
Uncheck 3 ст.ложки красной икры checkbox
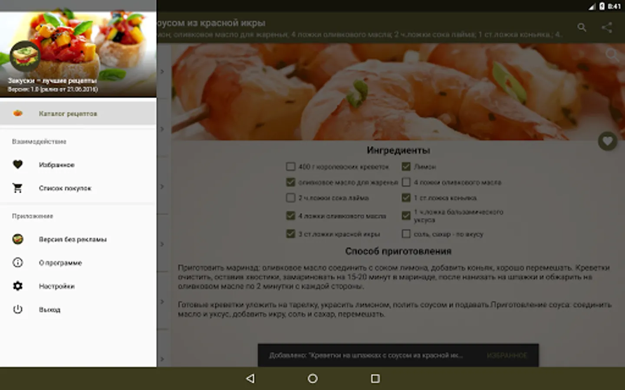[291, 234]
